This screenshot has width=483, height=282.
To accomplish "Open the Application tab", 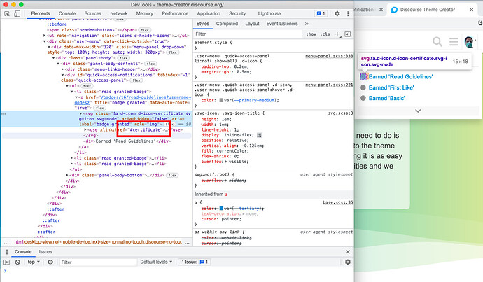I will [209, 13].
